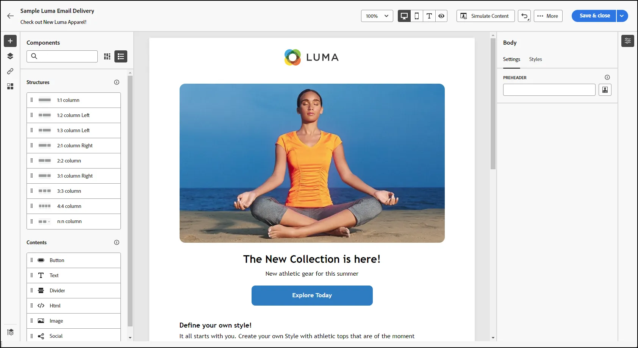
Task: Click canvas scrollbar down arrow
Action: [x=493, y=337]
